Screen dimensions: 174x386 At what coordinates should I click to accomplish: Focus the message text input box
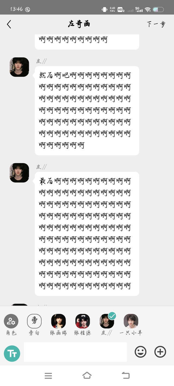75,352
